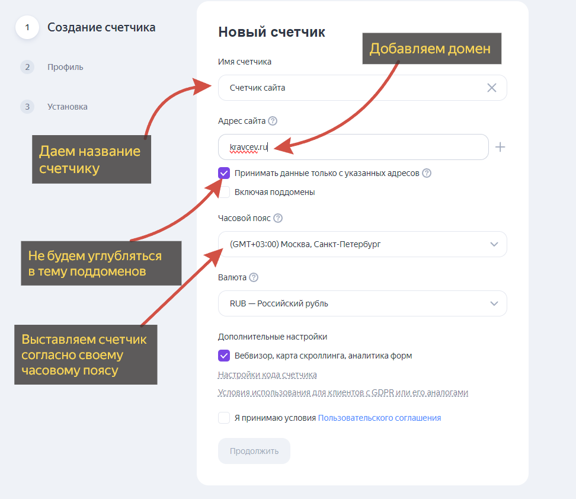This screenshot has width=576, height=499.
Task: Show help icon for Принимать данные только с указанных адресов
Action: 427,174
